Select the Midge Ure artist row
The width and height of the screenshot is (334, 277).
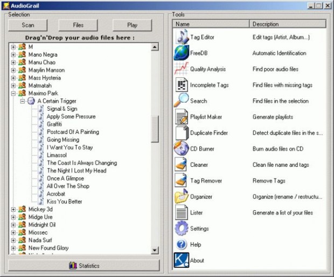[x=40, y=217]
